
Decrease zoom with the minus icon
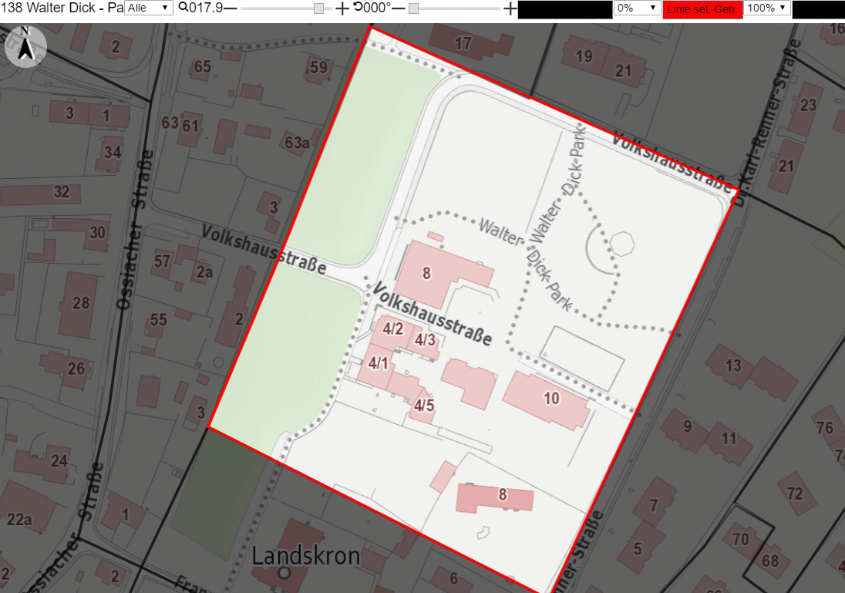click(x=230, y=8)
